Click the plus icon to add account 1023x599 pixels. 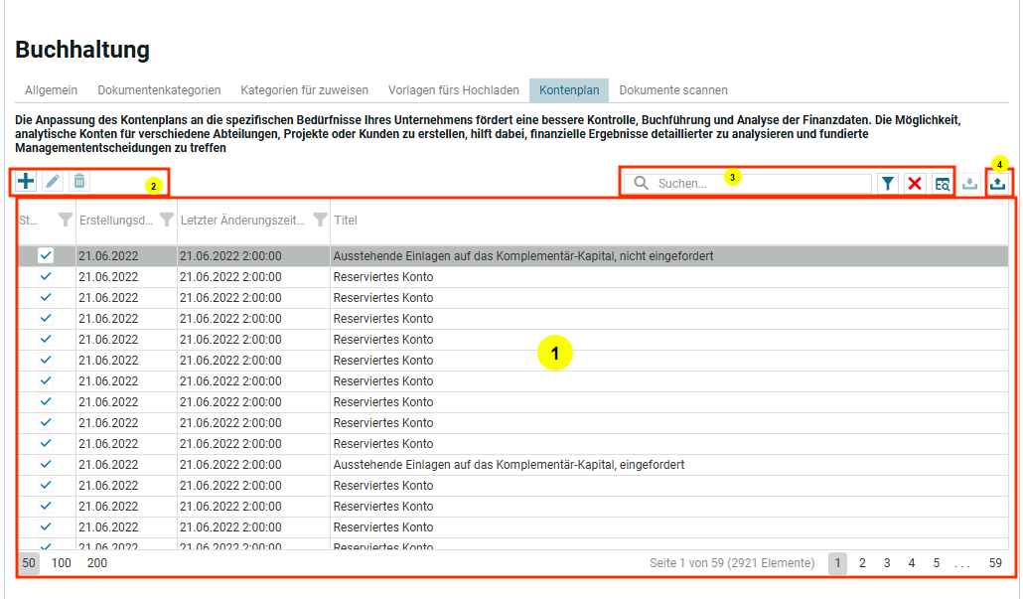pos(26,182)
